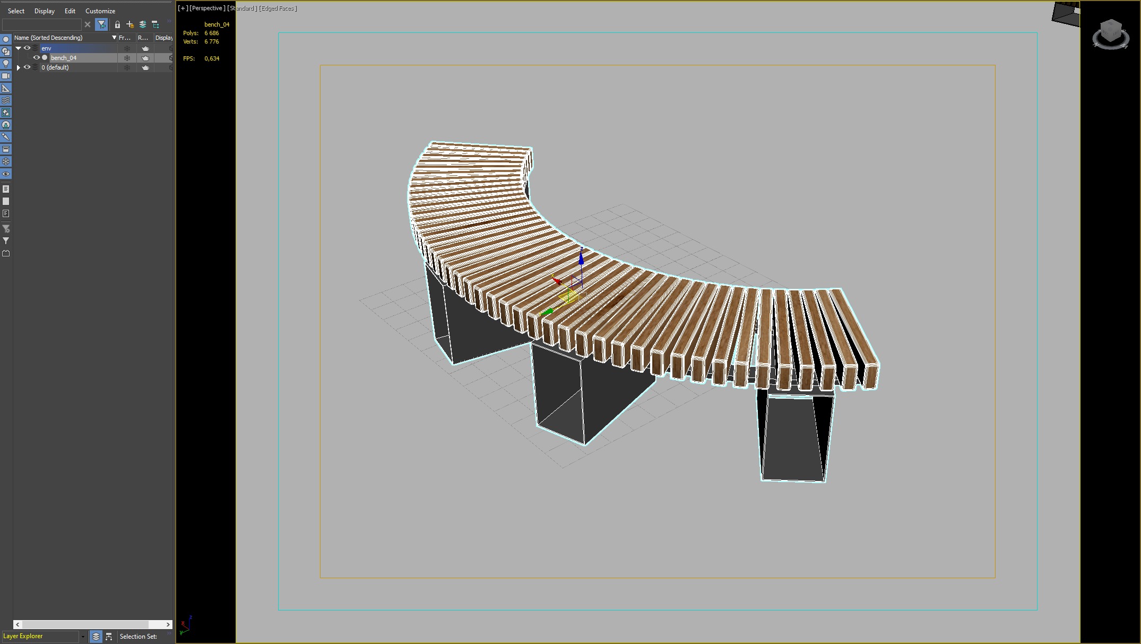
Task: Open the Perspective viewport label menu
Action: point(207,8)
